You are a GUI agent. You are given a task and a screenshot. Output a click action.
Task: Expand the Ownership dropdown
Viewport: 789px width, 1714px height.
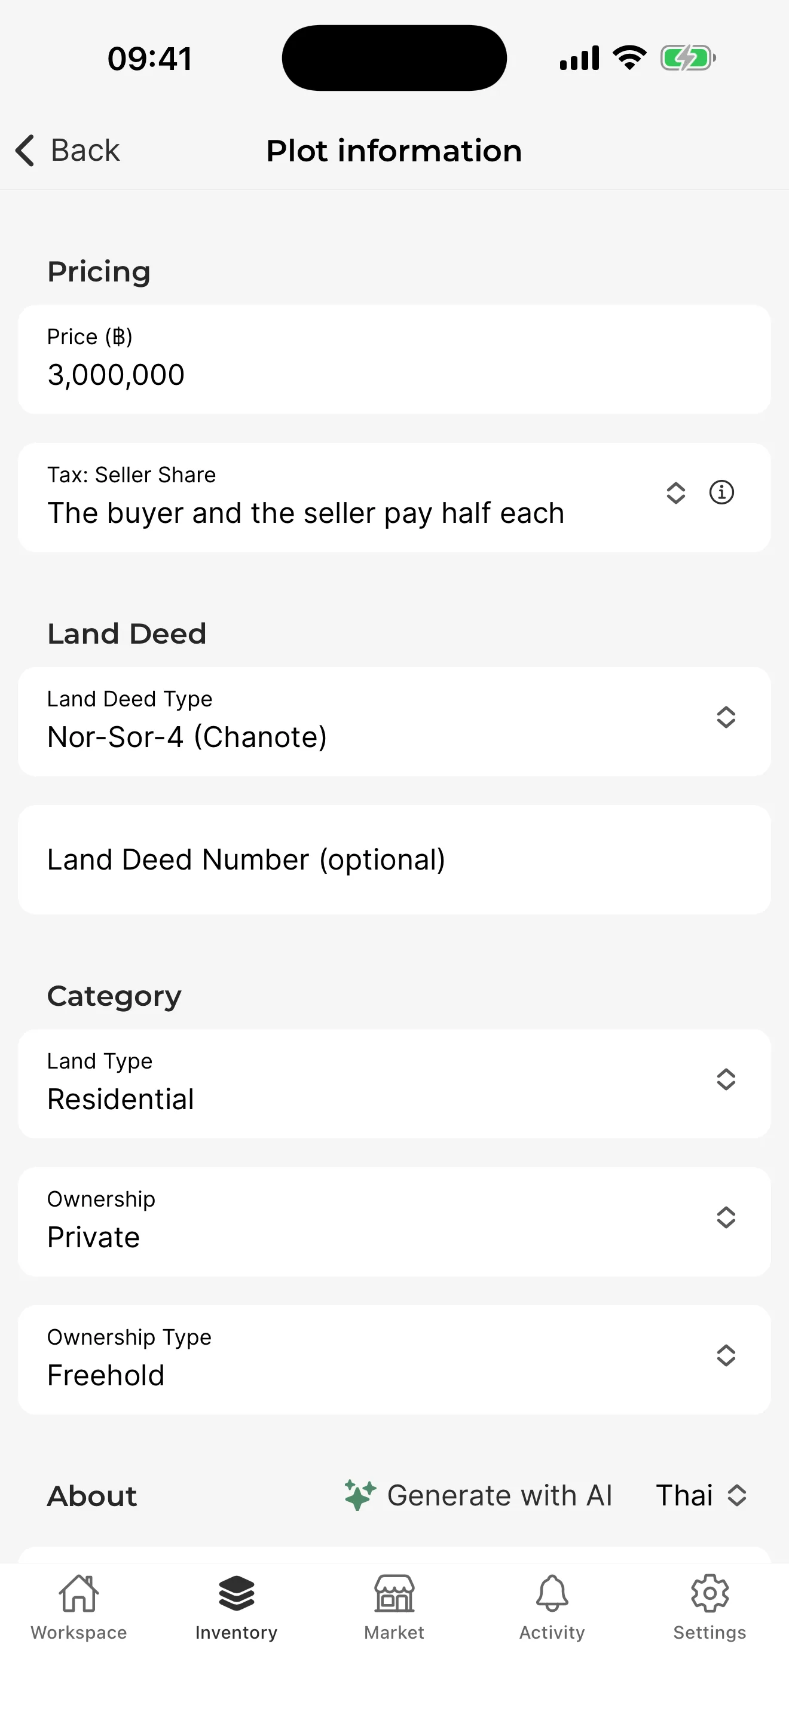click(725, 1217)
